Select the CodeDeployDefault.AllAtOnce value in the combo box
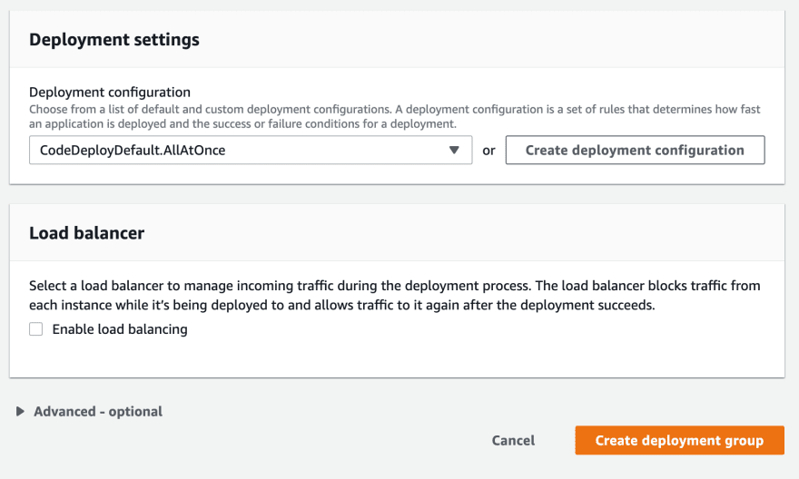This screenshot has height=479, width=799. click(x=133, y=151)
